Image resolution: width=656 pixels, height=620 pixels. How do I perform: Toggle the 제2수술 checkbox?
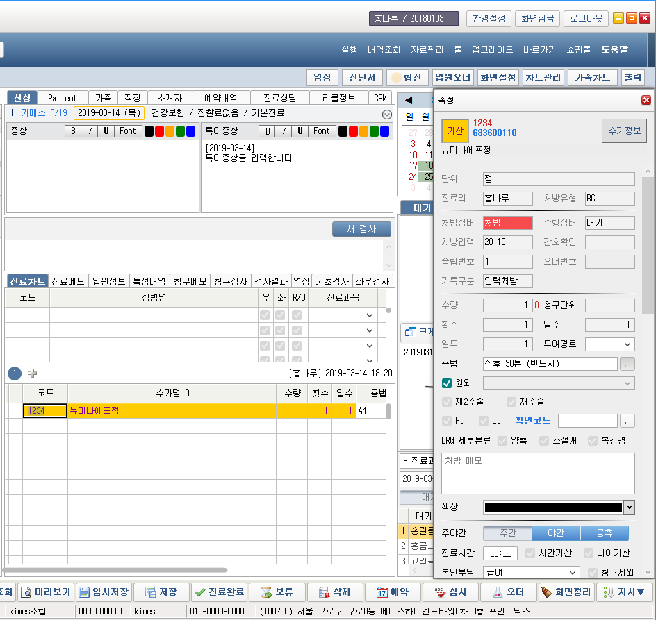coord(447,402)
